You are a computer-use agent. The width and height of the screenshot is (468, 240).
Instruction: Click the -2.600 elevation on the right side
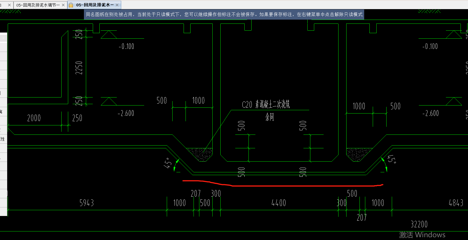tap(431, 113)
